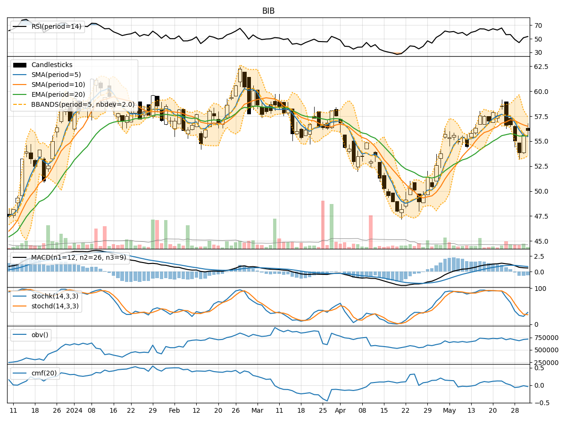566x425 pixels.
Task: Click the orange SMA(period=10) legend line
Action: (20, 85)
